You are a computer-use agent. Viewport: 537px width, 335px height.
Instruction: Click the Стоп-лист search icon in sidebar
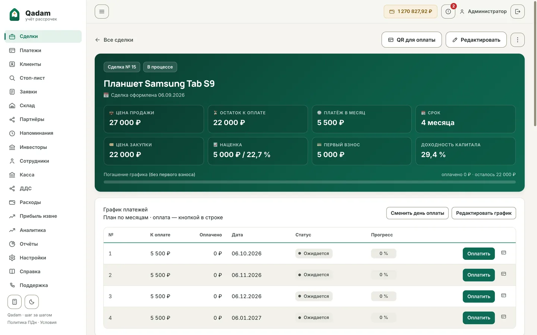(12, 78)
